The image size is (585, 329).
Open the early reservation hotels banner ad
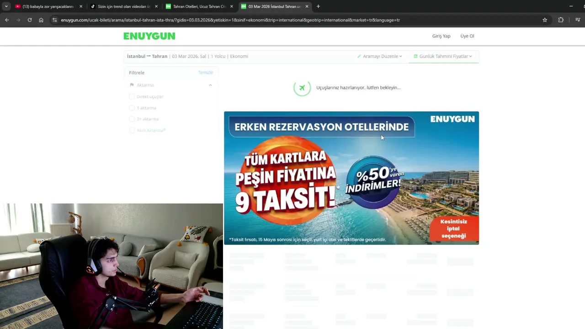pyautogui.click(x=351, y=178)
